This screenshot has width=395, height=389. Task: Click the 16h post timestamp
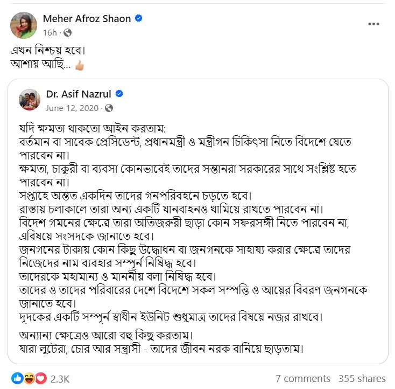51,32
